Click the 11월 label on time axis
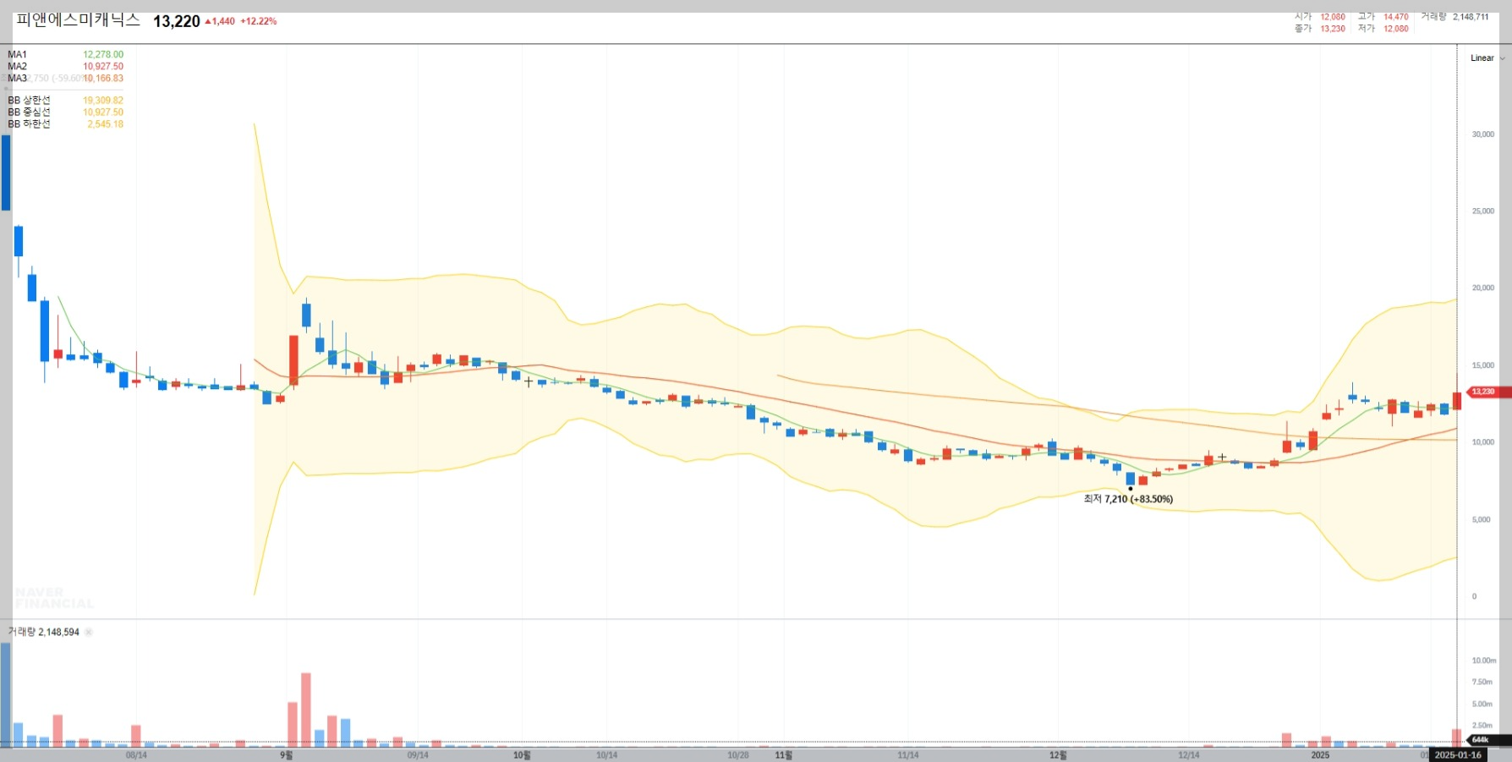 tap(784, 755)
